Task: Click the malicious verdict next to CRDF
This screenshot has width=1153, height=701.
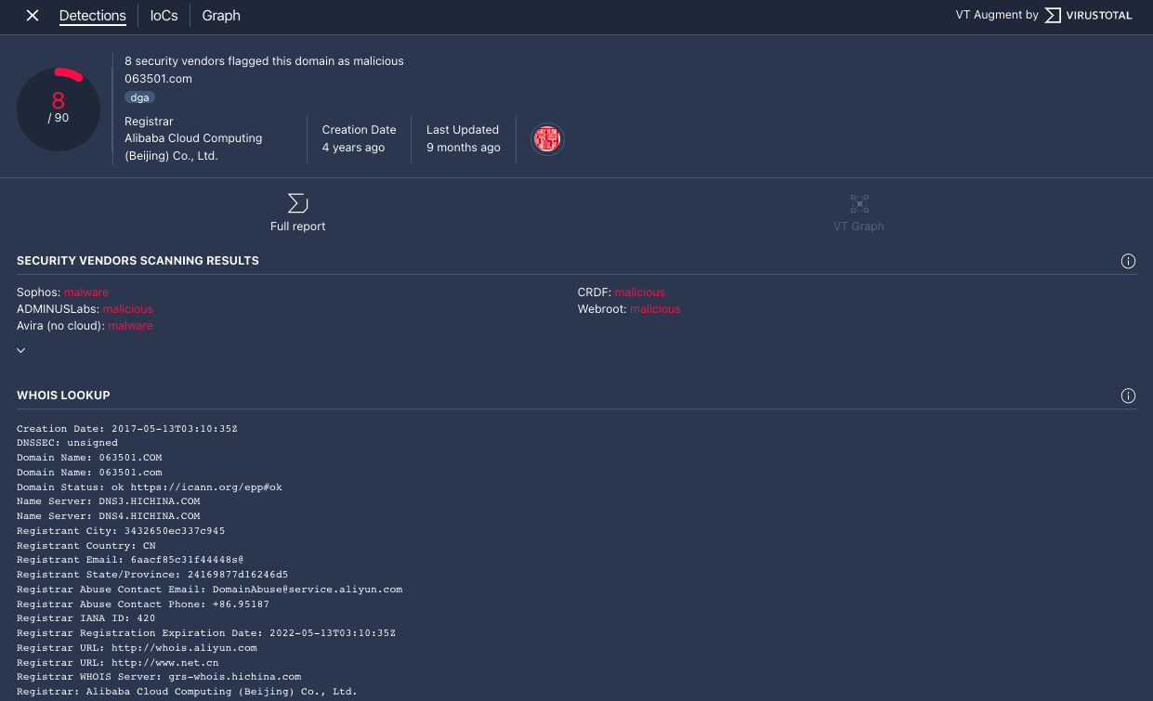Action: point(640,292)
